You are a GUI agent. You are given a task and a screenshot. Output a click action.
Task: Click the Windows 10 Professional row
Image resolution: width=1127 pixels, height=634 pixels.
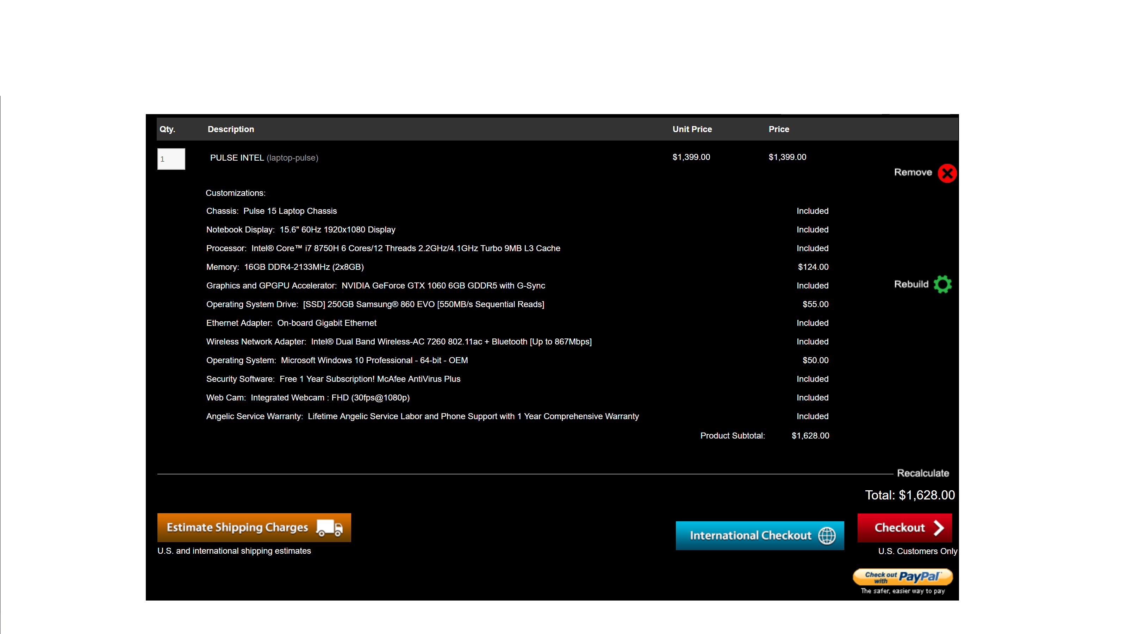point(337,360)
